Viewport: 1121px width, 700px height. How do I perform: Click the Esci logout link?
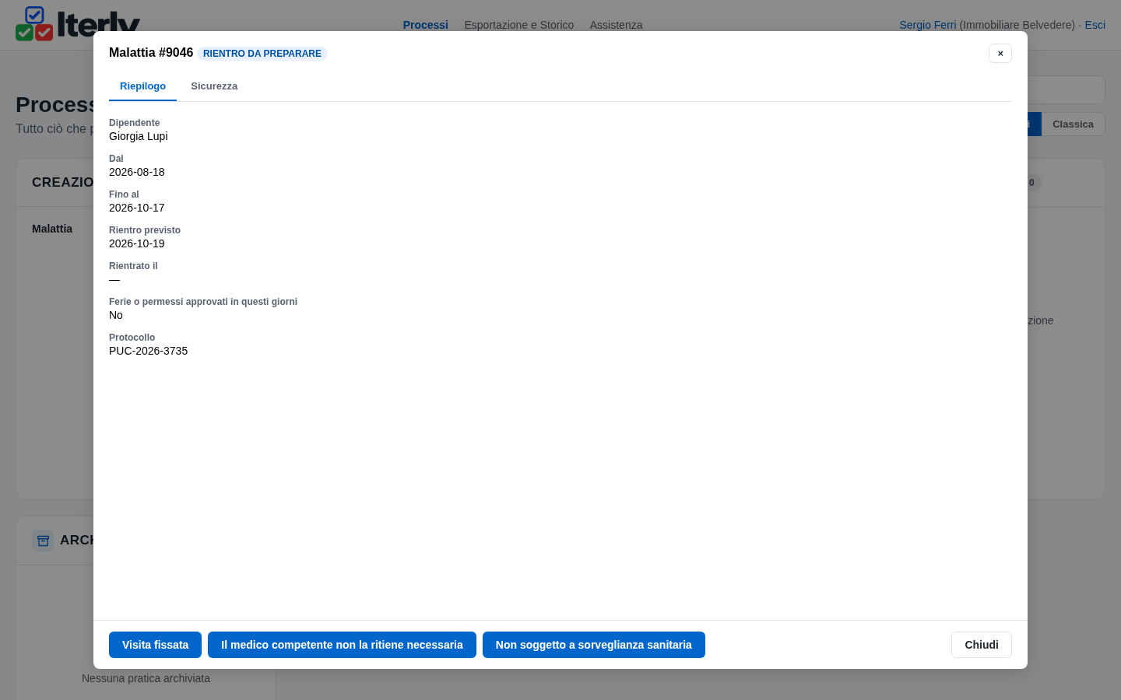pos(1095,25)
